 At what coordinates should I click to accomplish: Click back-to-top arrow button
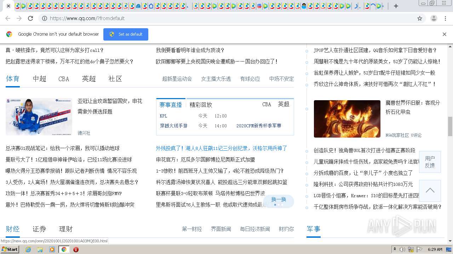pyautogui.click(x=430, y=190)
